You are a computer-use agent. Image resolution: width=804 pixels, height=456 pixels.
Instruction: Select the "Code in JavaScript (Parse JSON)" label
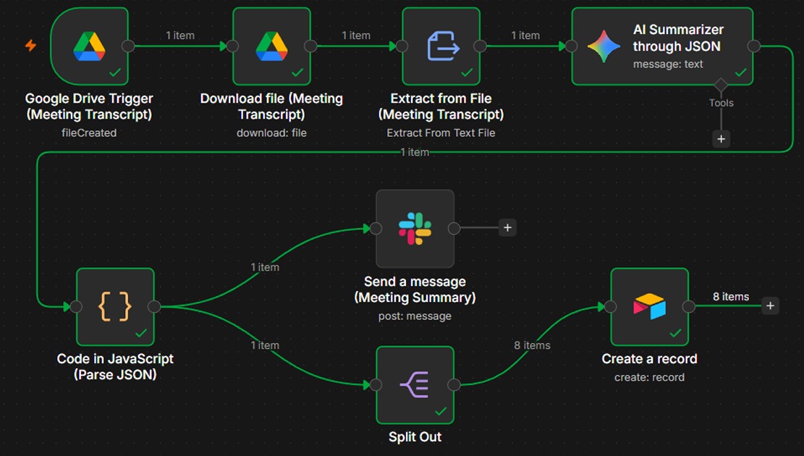(x=115, y=367)
